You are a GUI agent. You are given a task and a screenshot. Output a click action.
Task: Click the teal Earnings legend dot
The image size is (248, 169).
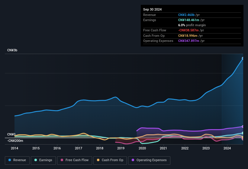pos(36,160)
